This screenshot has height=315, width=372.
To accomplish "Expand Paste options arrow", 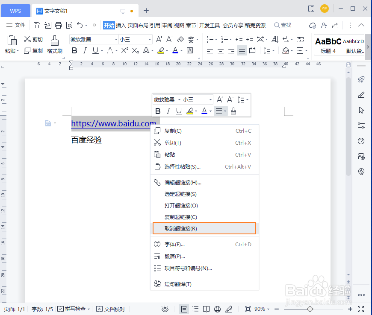I will tap(18, 51).
